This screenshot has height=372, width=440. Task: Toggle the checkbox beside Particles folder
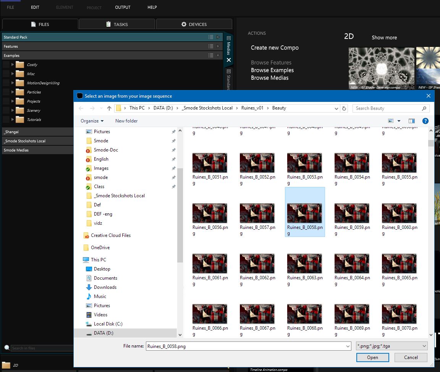tap(6, 92)
